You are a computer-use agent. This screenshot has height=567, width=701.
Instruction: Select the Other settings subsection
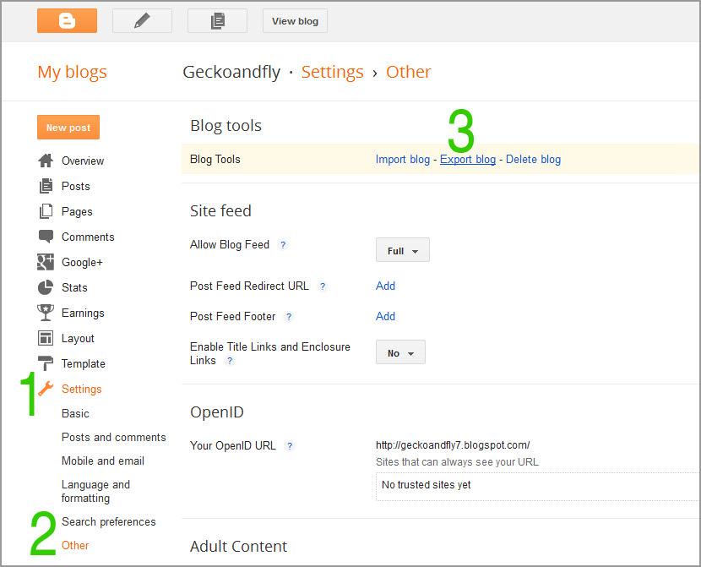(75, 546)
